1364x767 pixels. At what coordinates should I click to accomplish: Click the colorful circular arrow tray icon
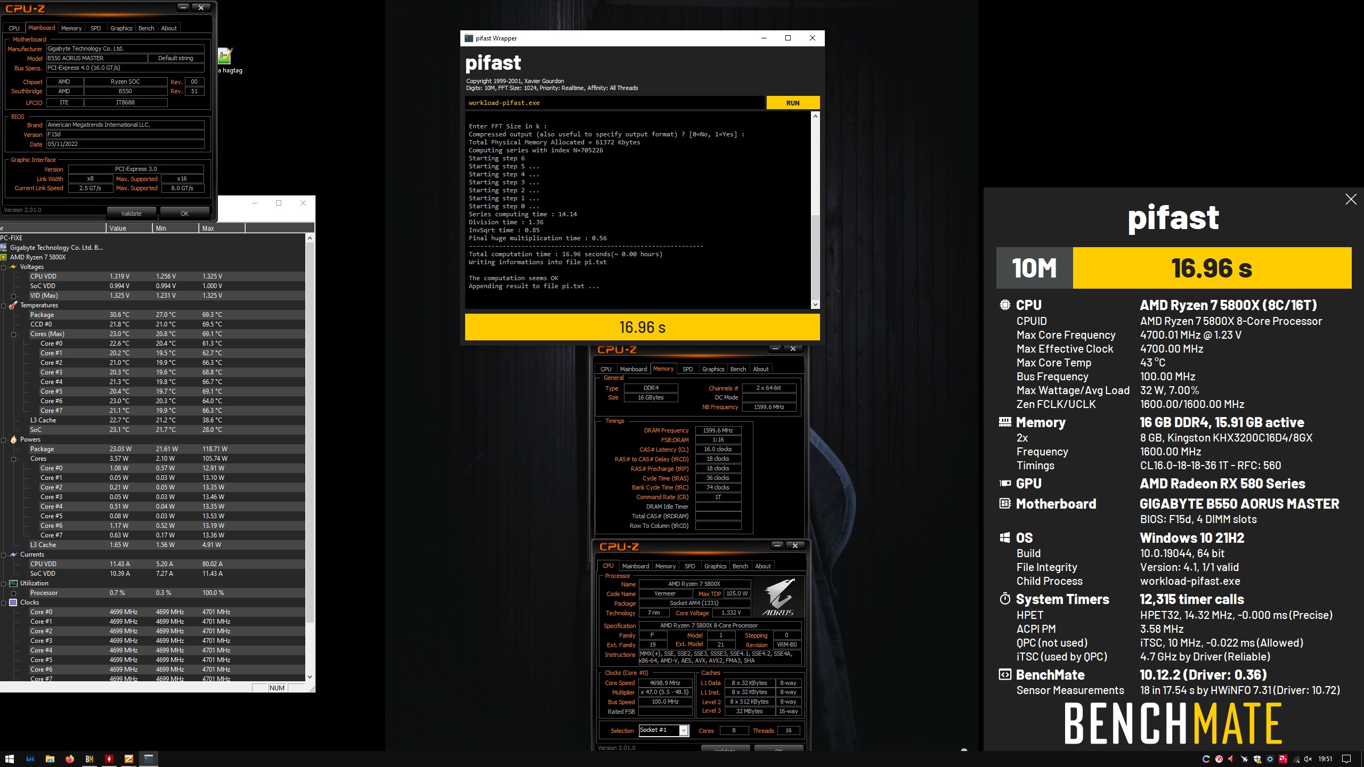click(1206, 759)
